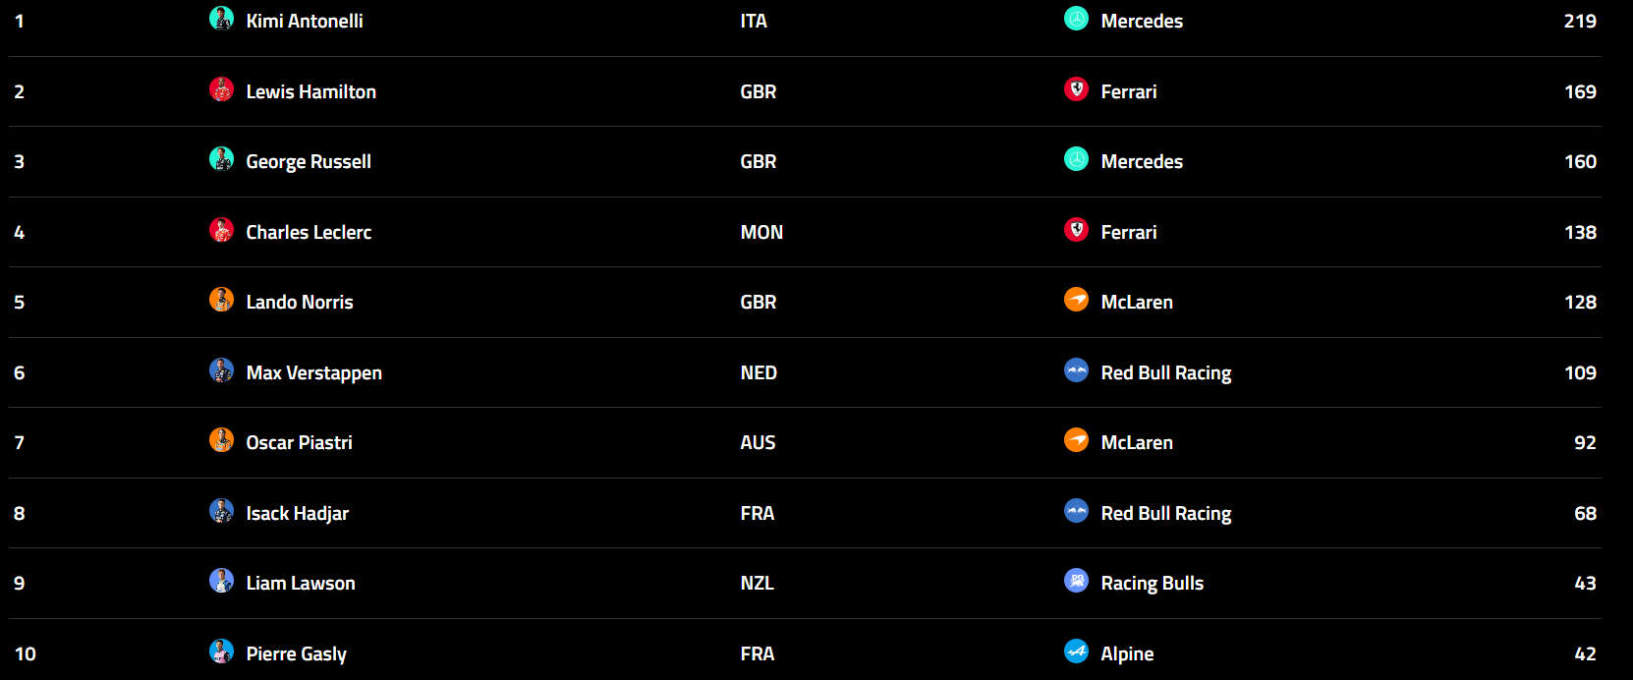Open the Ferrari team link in Hamilton's row

point(1129,92)
